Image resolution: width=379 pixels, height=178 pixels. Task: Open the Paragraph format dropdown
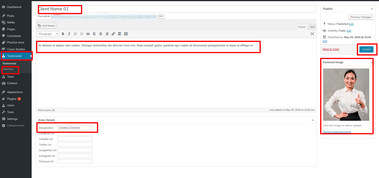point(48,34)
